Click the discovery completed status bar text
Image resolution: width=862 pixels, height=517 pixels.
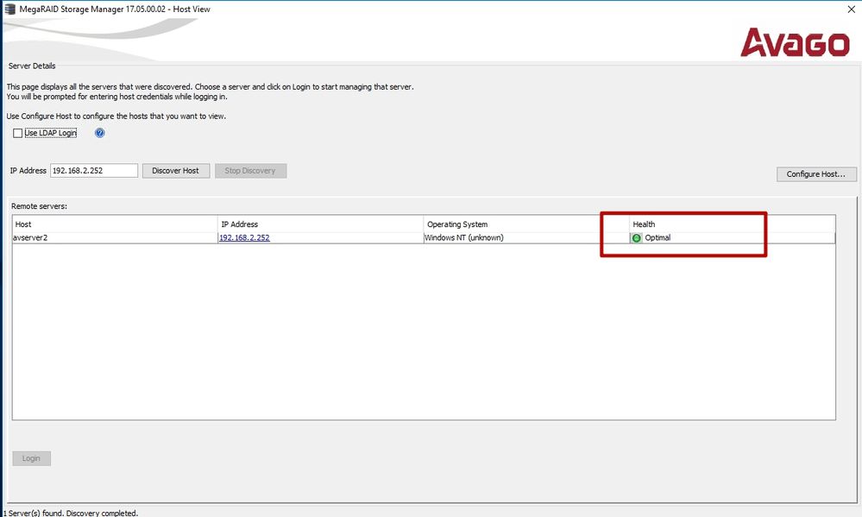[x=71, y=513]
